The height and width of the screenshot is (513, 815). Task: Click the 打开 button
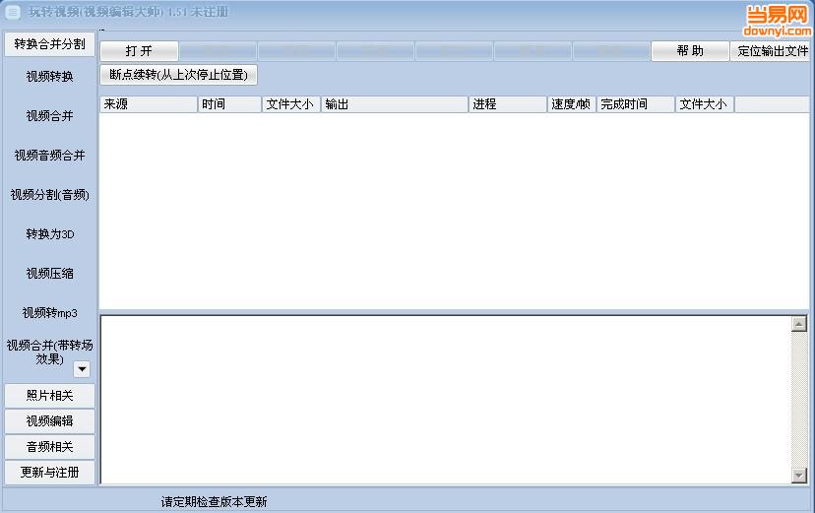139,51
